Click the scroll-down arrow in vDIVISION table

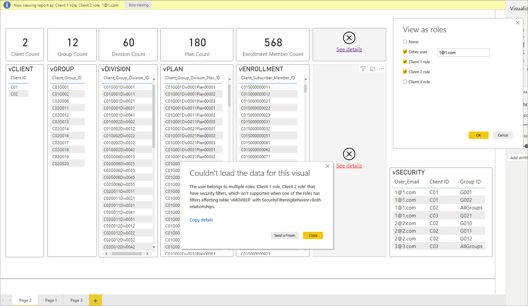point(154,247)
